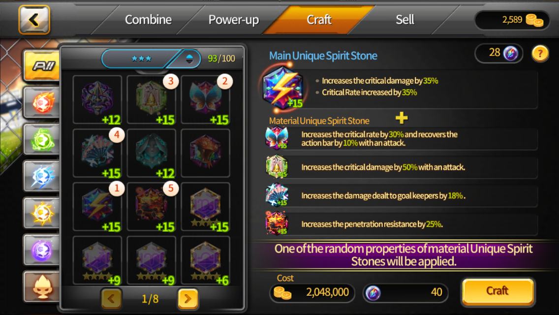The image size is (559, 315).
Task: Deselect the fan stone marked 4
Action: (x=97, y=153)
